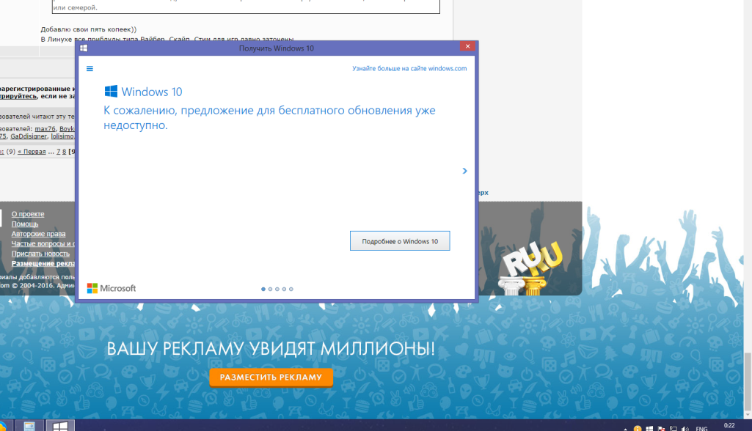The image size is (752, 431).
Task: Close the Get Windows 10 window
Action: (x=467, y=46)
